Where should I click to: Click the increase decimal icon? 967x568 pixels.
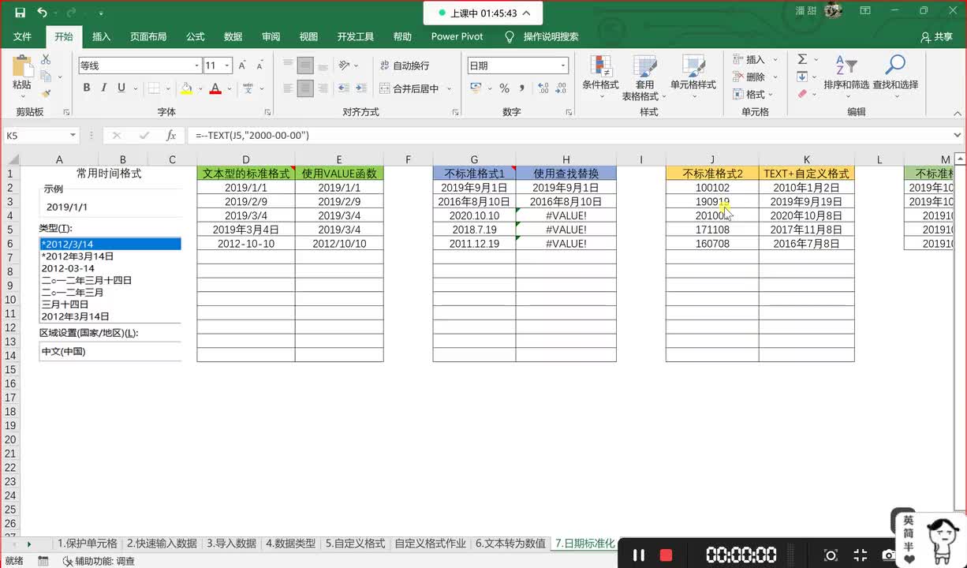click(x=543, y=88)
